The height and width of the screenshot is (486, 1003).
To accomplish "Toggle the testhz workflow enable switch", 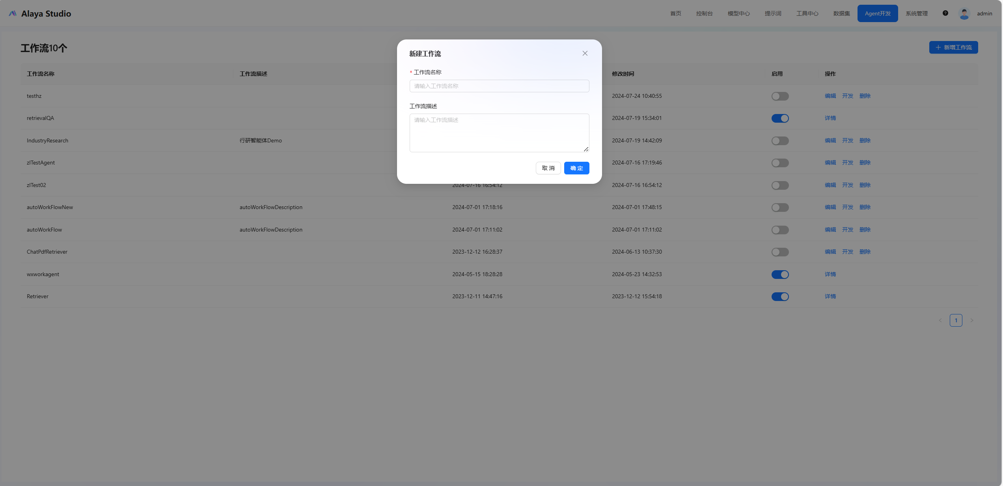I will (x=779, y=96).
